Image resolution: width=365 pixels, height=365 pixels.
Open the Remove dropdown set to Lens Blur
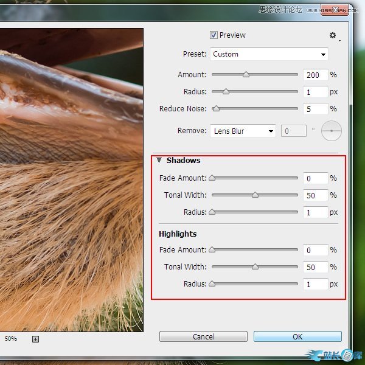(x=243, y=131)
